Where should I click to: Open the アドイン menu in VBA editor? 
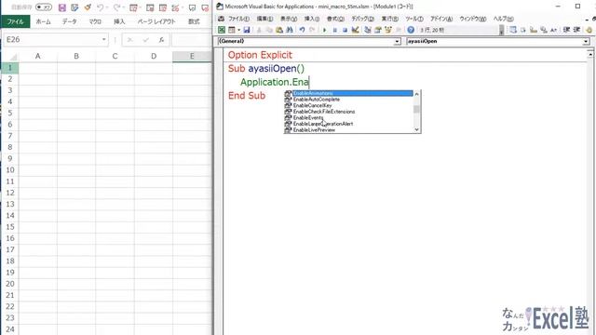(441, 19)
